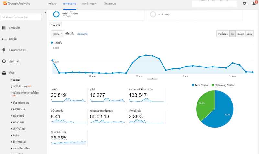Click the shortcuts arrow icon (ทางลัด)
Viewport: 259px width, 154px height.
coord(4,39)
